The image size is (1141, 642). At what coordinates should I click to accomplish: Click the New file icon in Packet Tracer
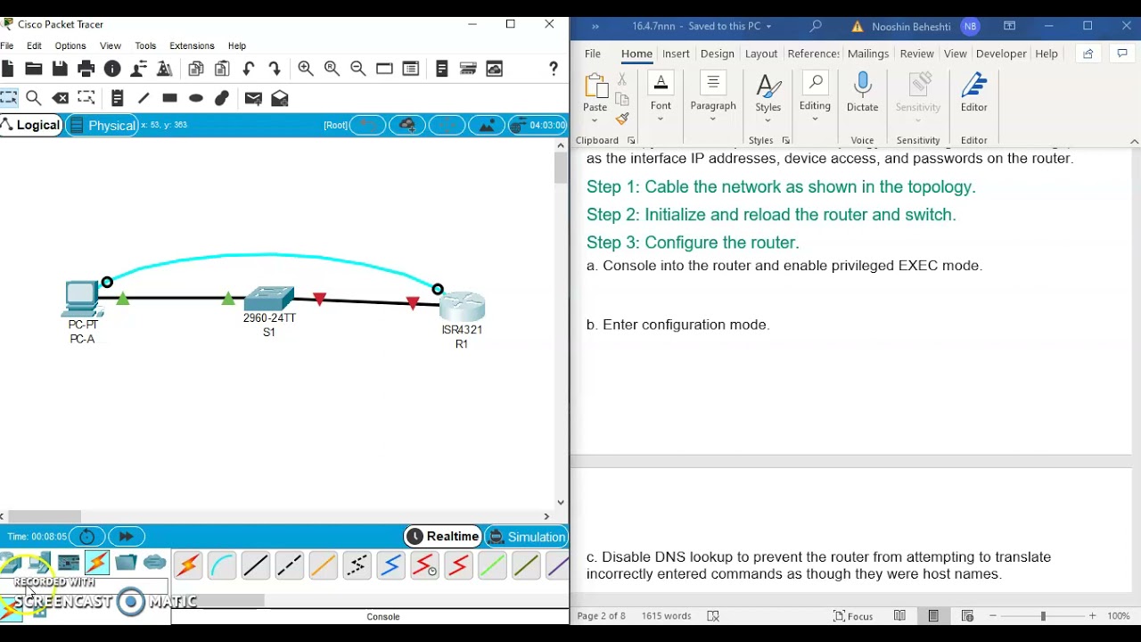pyautogui.click(x=7, y=69)
